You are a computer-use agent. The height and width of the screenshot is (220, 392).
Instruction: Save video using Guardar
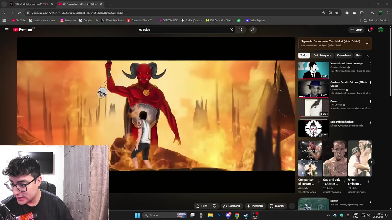pos(277,206)
